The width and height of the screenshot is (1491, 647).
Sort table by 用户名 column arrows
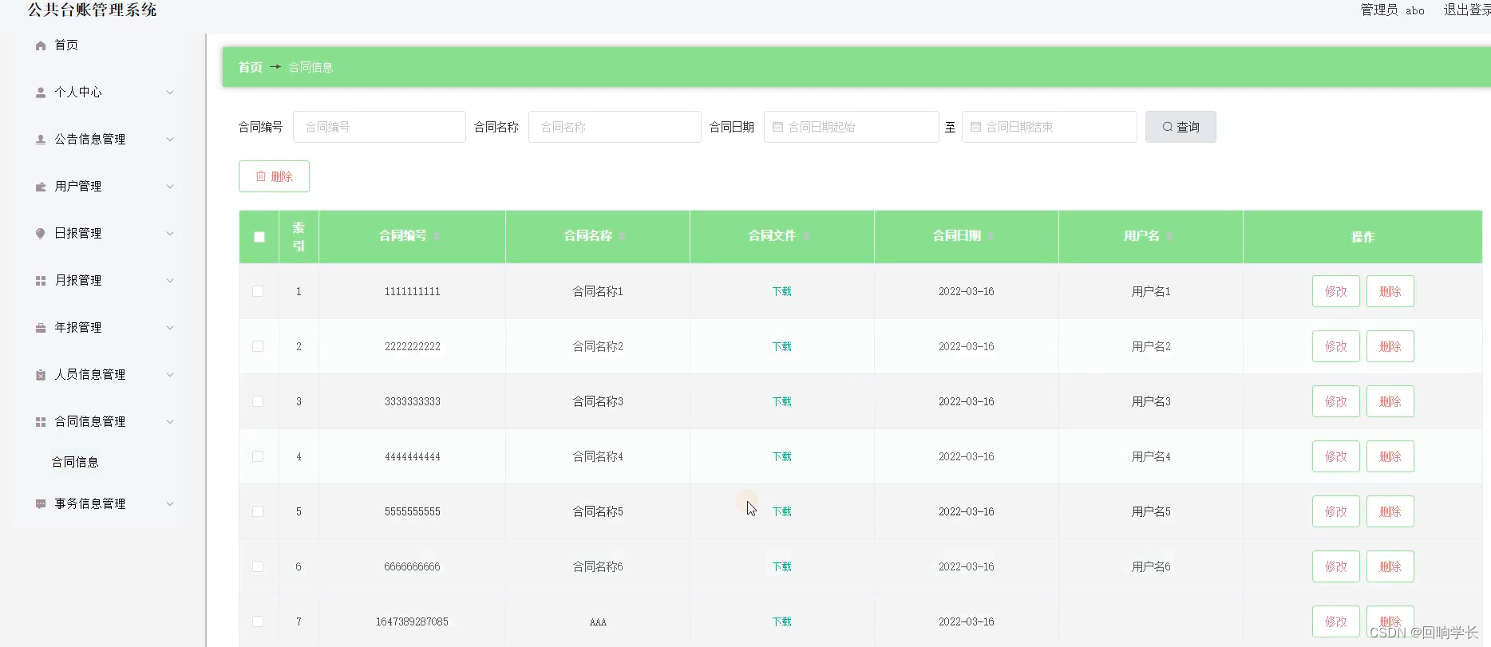(x=1169, y=236)
